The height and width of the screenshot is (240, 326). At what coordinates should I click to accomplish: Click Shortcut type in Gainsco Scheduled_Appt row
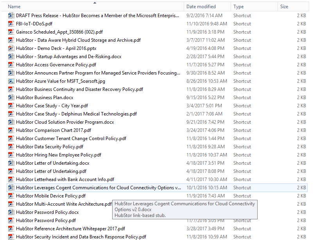(242, 32)
